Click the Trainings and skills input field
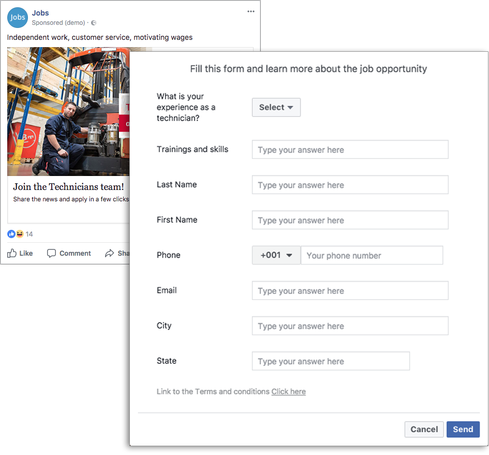This screenshot has height=455, width=489. [x=350, y=150]
